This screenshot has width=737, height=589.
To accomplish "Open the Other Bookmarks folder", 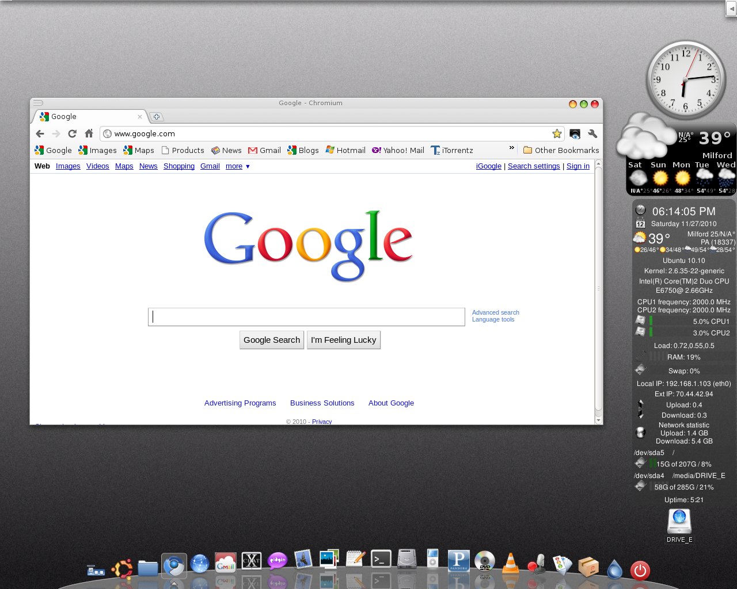I will pyautogui.click(x=561, y=150).
